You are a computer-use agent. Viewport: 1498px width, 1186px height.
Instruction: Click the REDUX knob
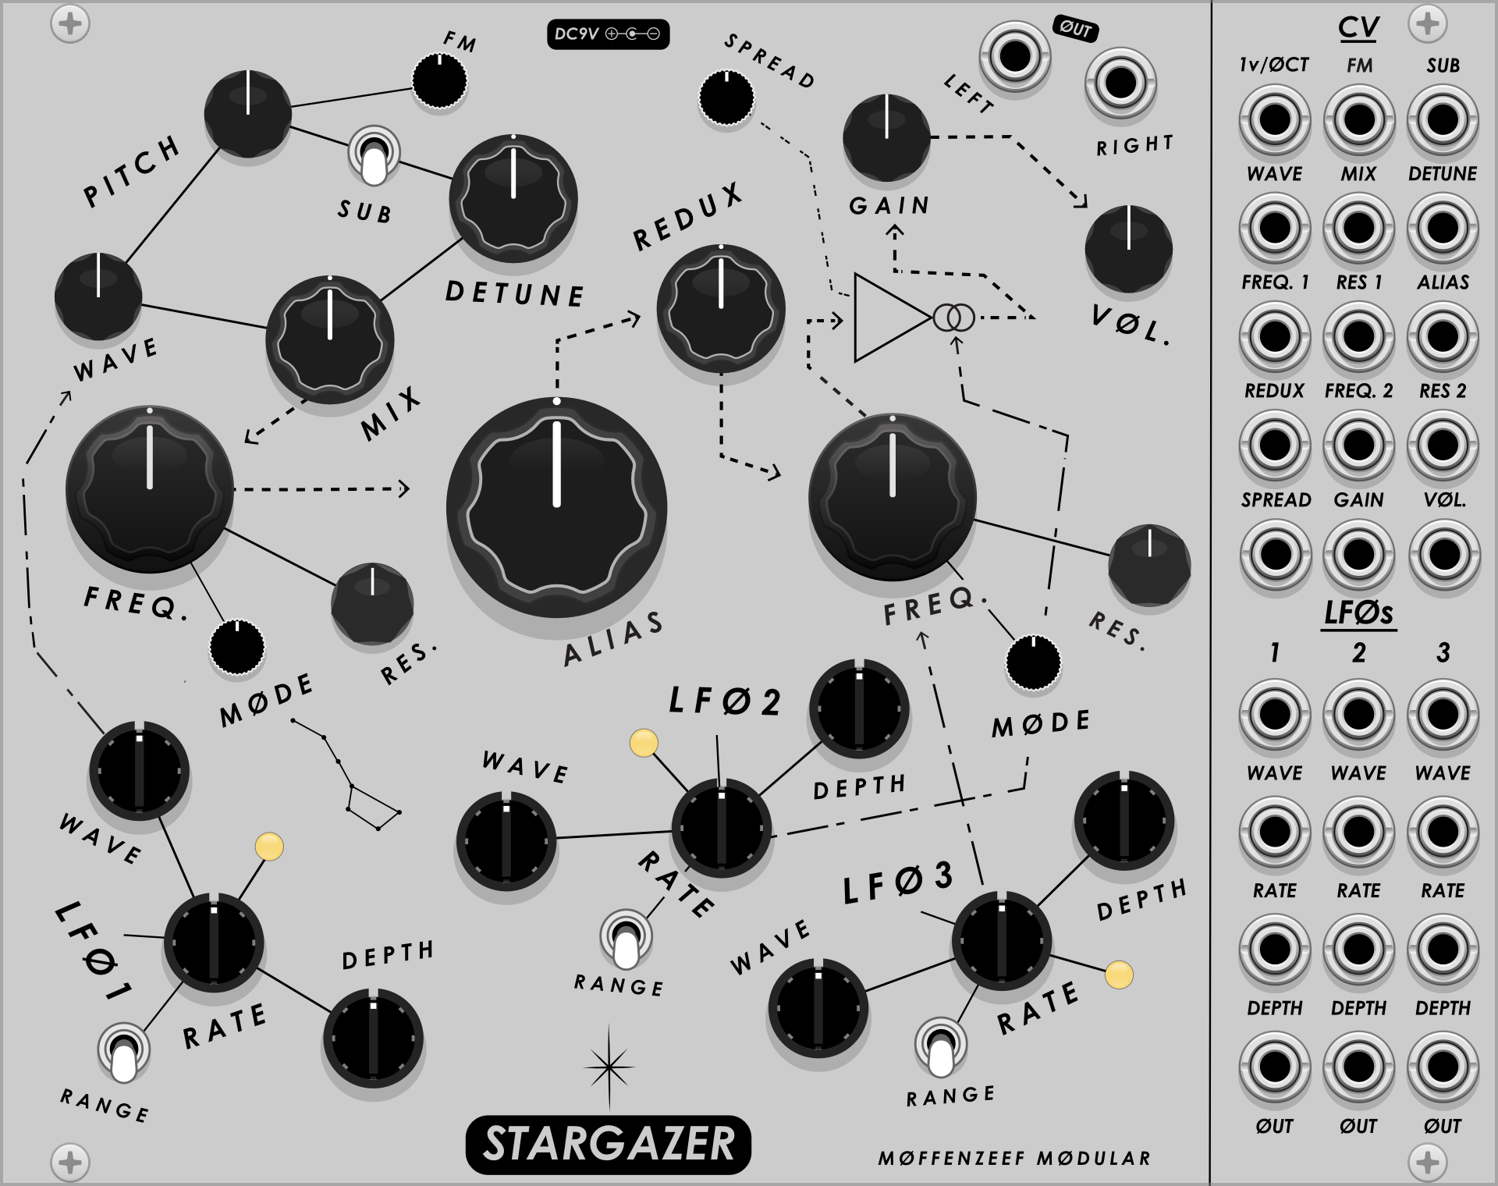click(x=721, y=309)
